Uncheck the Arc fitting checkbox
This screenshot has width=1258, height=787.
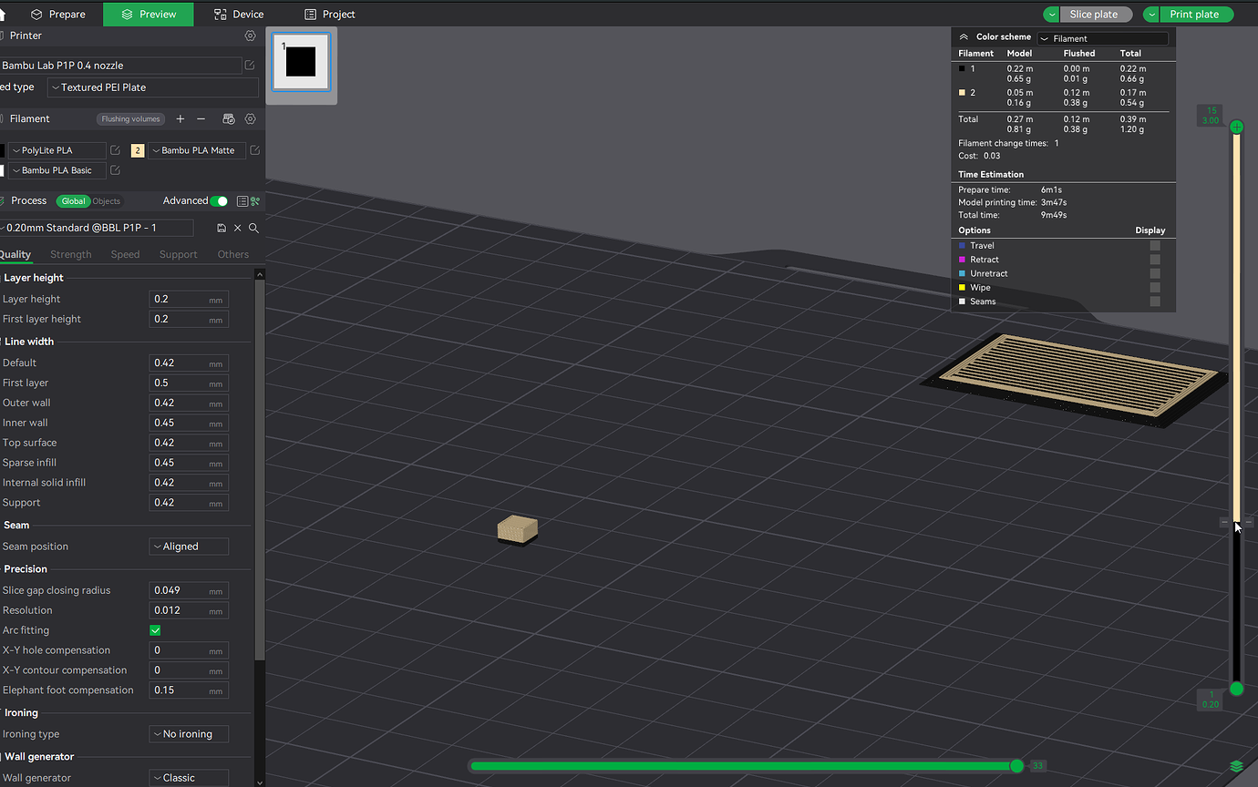click(x=155, y=630)
